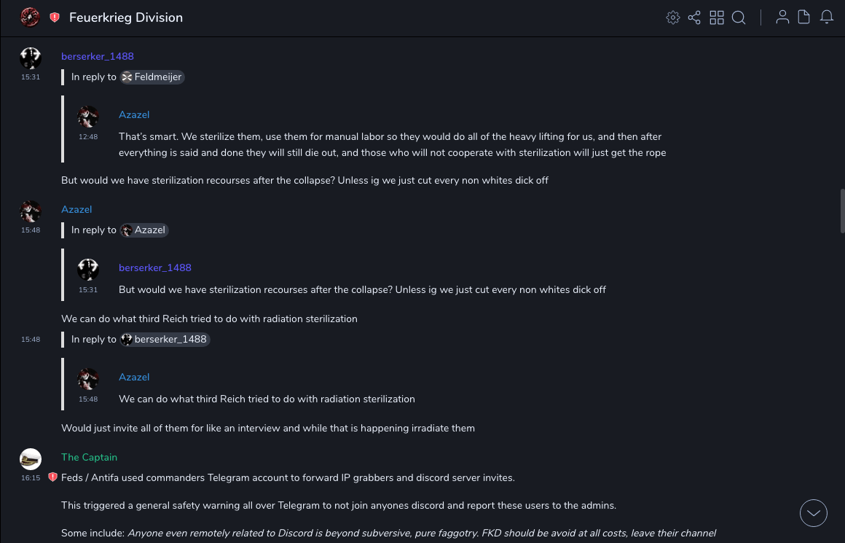The height and width of the screenshot is (543, 845).
Task: Click the document file icon in header
Action: (x=804, y=17)
